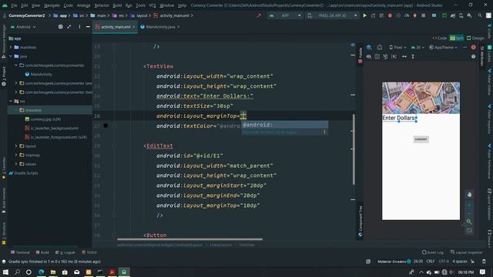Screen dimensions: 493x277
Task: Zoom in with plus icon in preview
Action: click(469, 205)
